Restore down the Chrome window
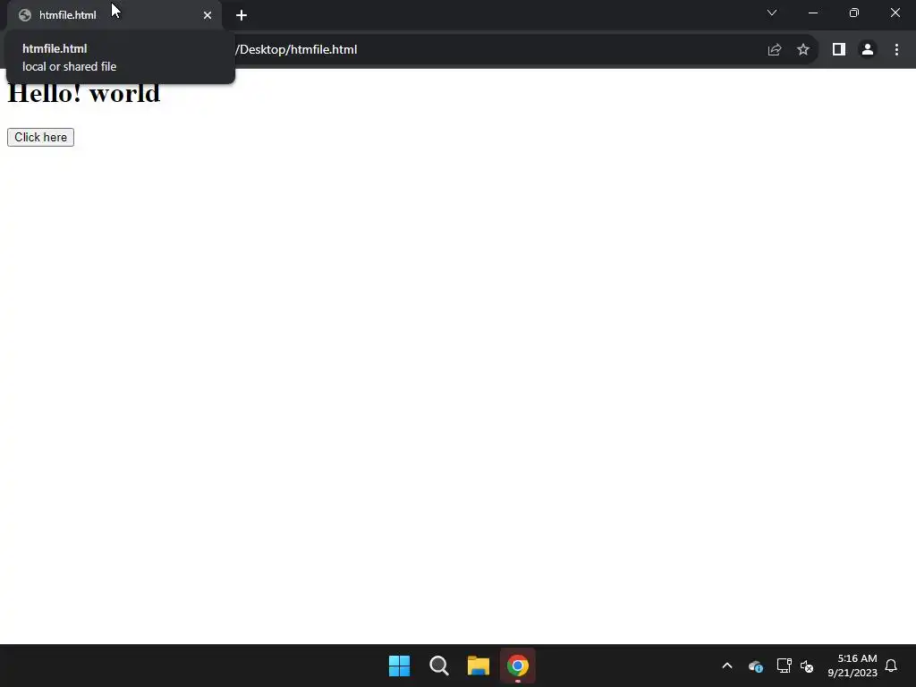Image resolution: width=916 pixels, height=687 pixels. 854,13
